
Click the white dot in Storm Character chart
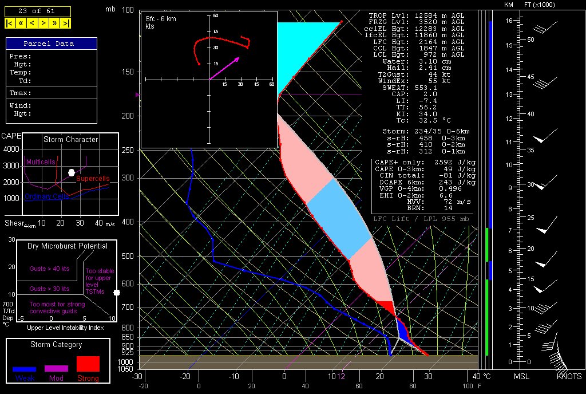click(x=72, y=172)
